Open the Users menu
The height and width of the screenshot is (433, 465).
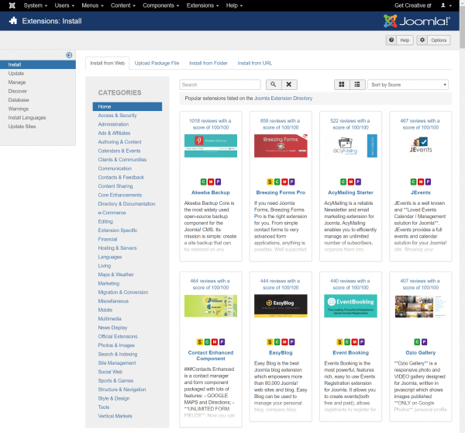64,5
